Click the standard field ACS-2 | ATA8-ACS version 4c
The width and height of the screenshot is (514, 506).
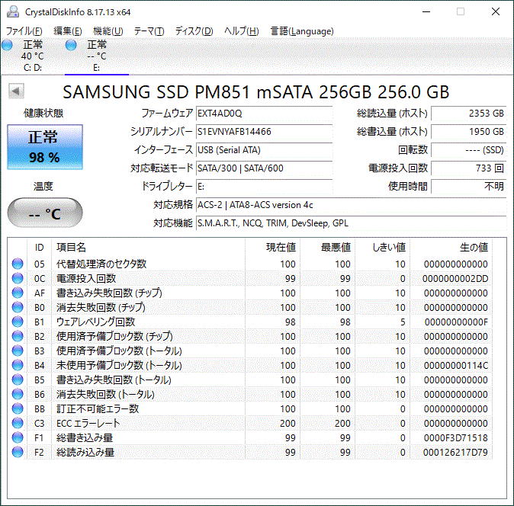pos(352,205)
